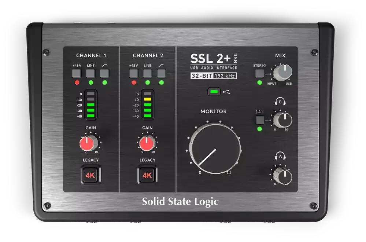Click the CHANNEL 1 heading
Image resolution: width=366 pixels, height=242 pixels.
[91, 56]
